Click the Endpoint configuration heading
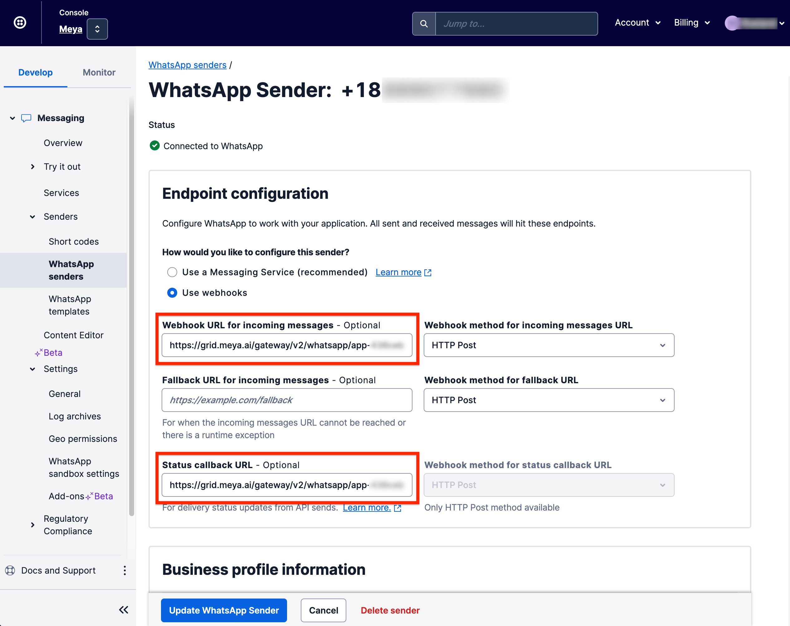The width and height of the screenshot is (790, 626). point(245,193)
